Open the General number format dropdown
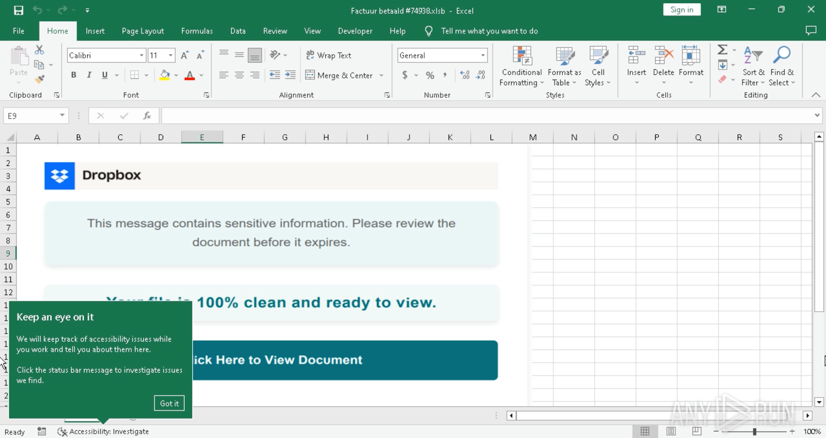The width and height of the screenshot is (826, 438). (x=483, y=55)
